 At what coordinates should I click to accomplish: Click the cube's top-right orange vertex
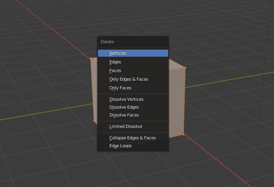[185, 67]
